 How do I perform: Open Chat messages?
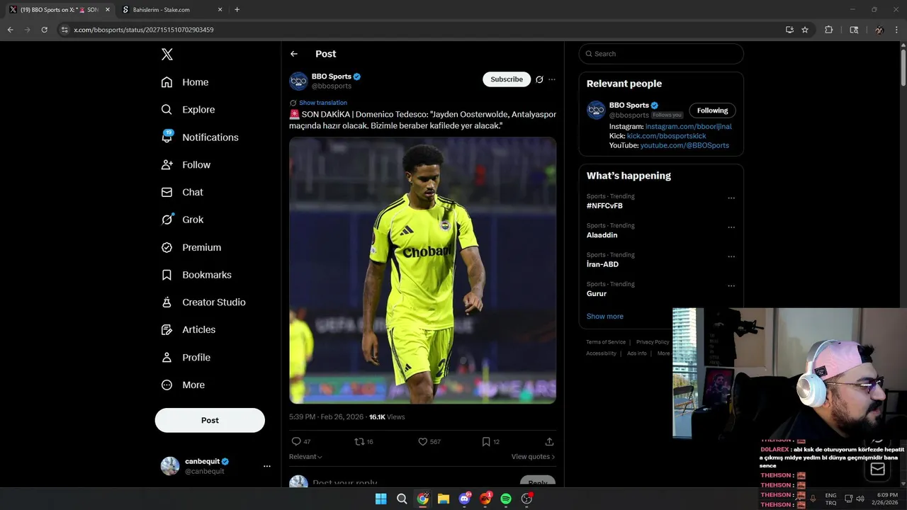182,192
